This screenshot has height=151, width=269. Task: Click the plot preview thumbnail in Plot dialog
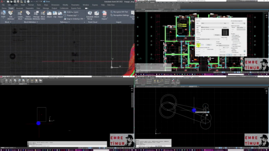pos(225,32)
